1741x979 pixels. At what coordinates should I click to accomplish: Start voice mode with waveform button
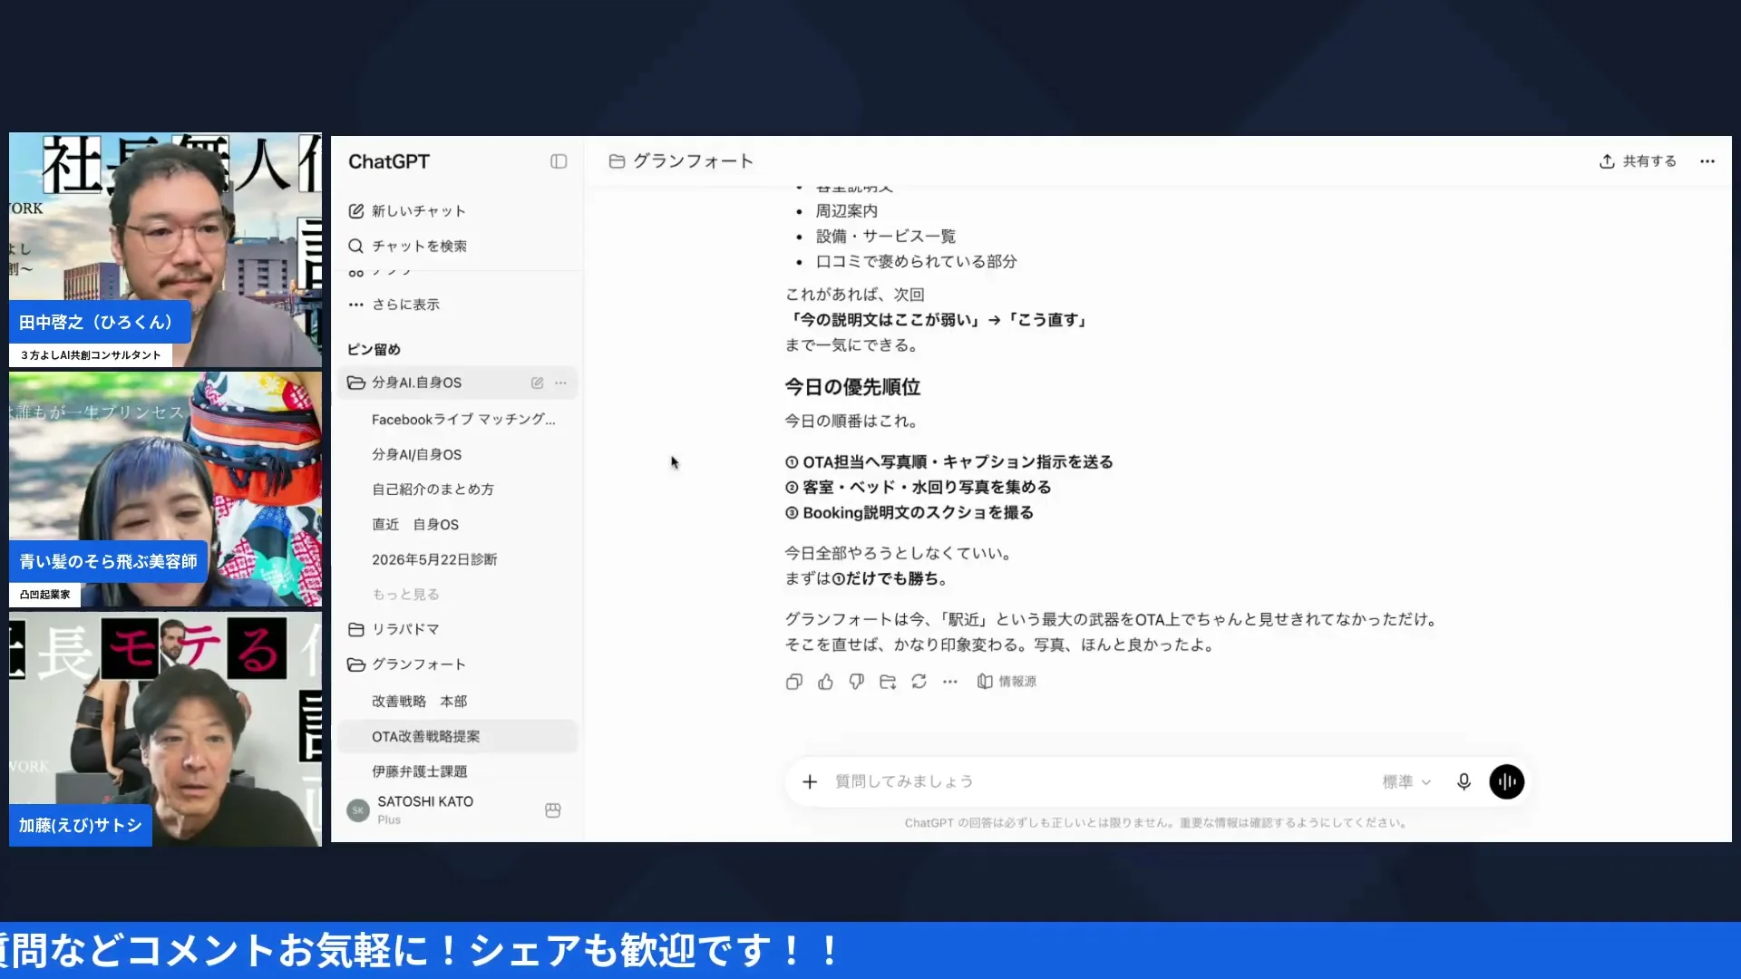(x=1506, y=781)
